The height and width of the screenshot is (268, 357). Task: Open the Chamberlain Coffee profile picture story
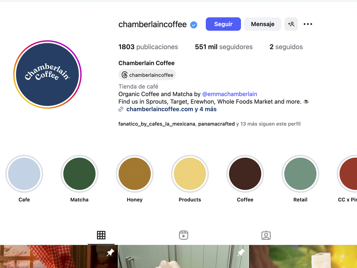click(x=47, y=75)
